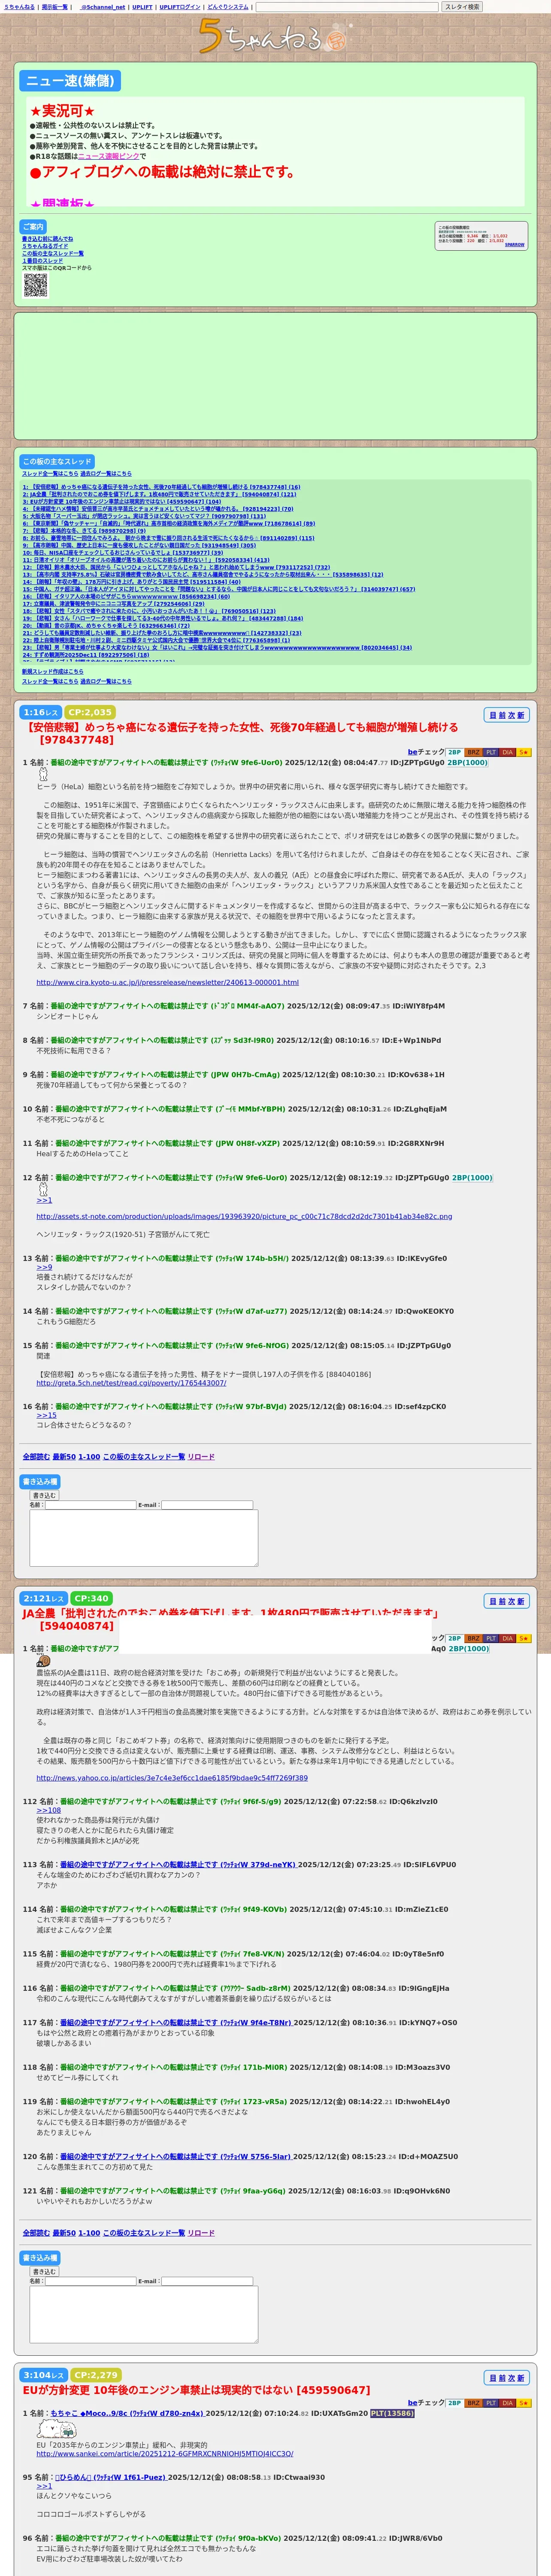Open 掲示板一覧 in top bar
Image resolution: width=551 pixels, height=2576 pixels.
(54, 7)
